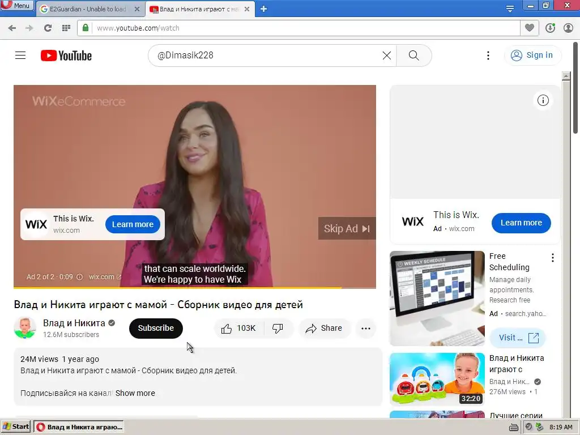
Task: Click the sidebar ad info circle icon
Action: click(x=543, y=100)
